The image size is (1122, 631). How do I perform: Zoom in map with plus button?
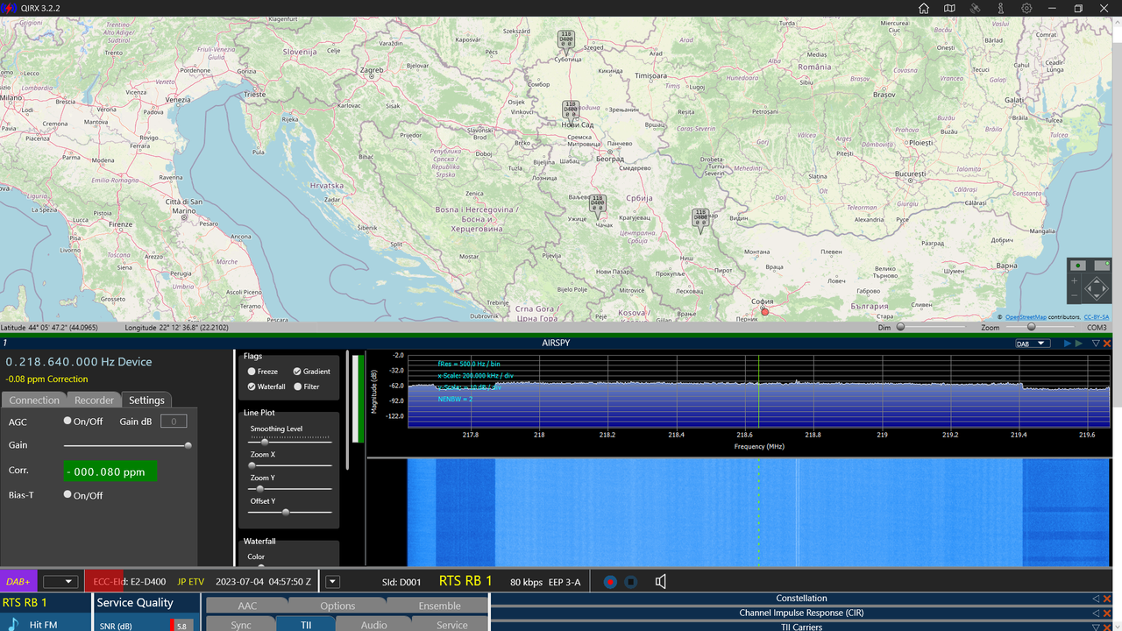click(1074, 281)
